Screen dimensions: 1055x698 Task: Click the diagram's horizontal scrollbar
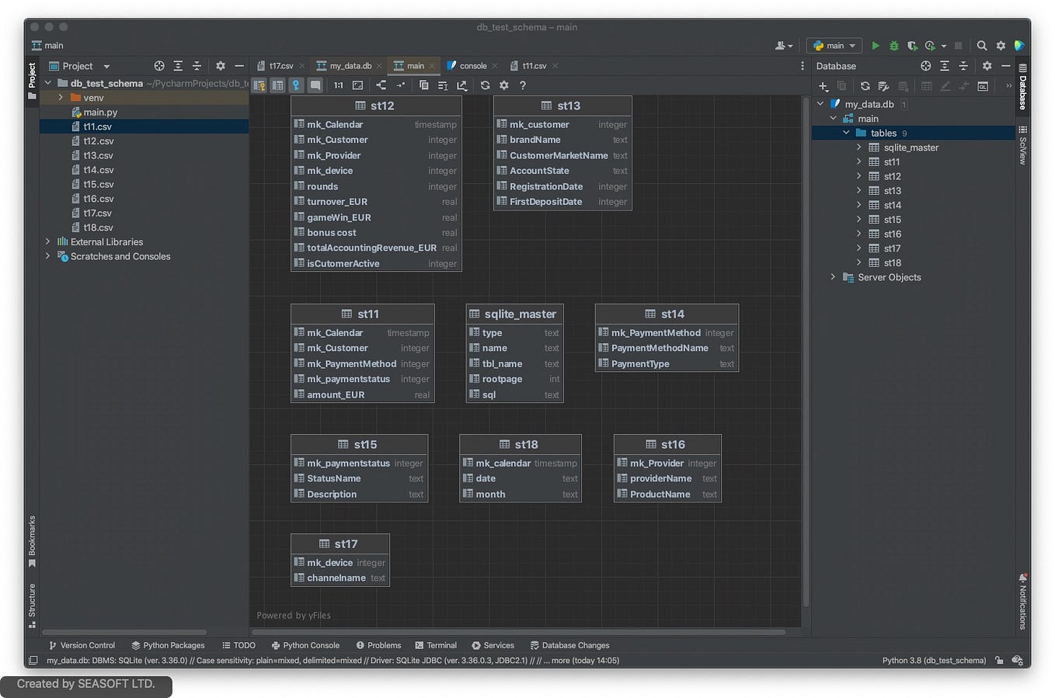(x=518, y=632)
